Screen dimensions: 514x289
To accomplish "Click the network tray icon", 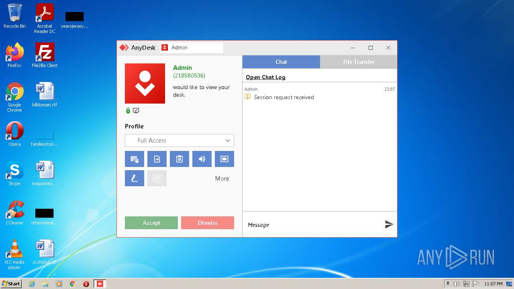I will click(x=466, y=284).
